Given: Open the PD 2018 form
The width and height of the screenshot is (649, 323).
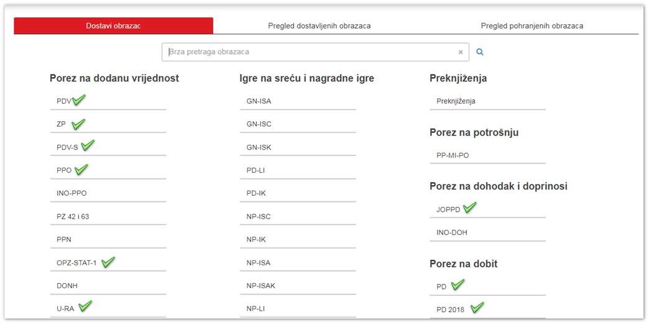Looking at the screenshot, I should pyautogui.click(x=450, y=310).
